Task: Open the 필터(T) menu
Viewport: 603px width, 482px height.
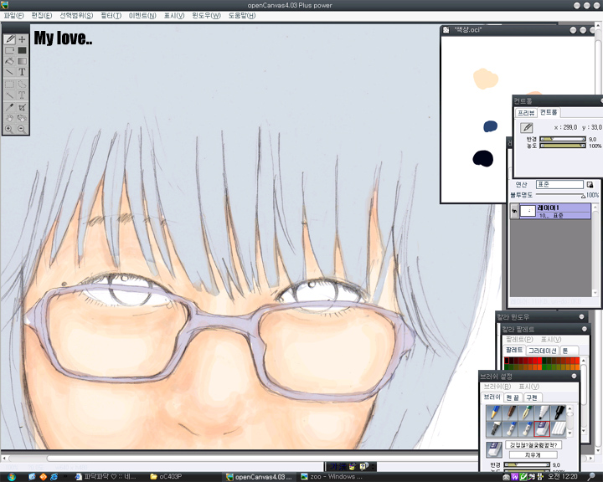Action: [x=111, y=15]
